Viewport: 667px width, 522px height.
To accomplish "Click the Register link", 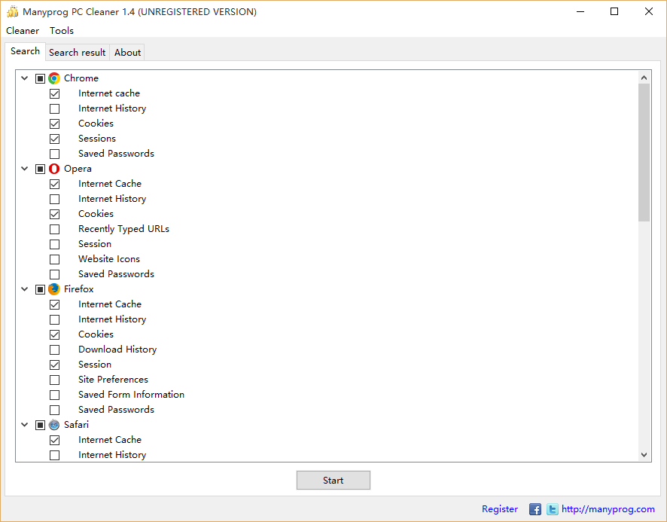I will (500, 508).
